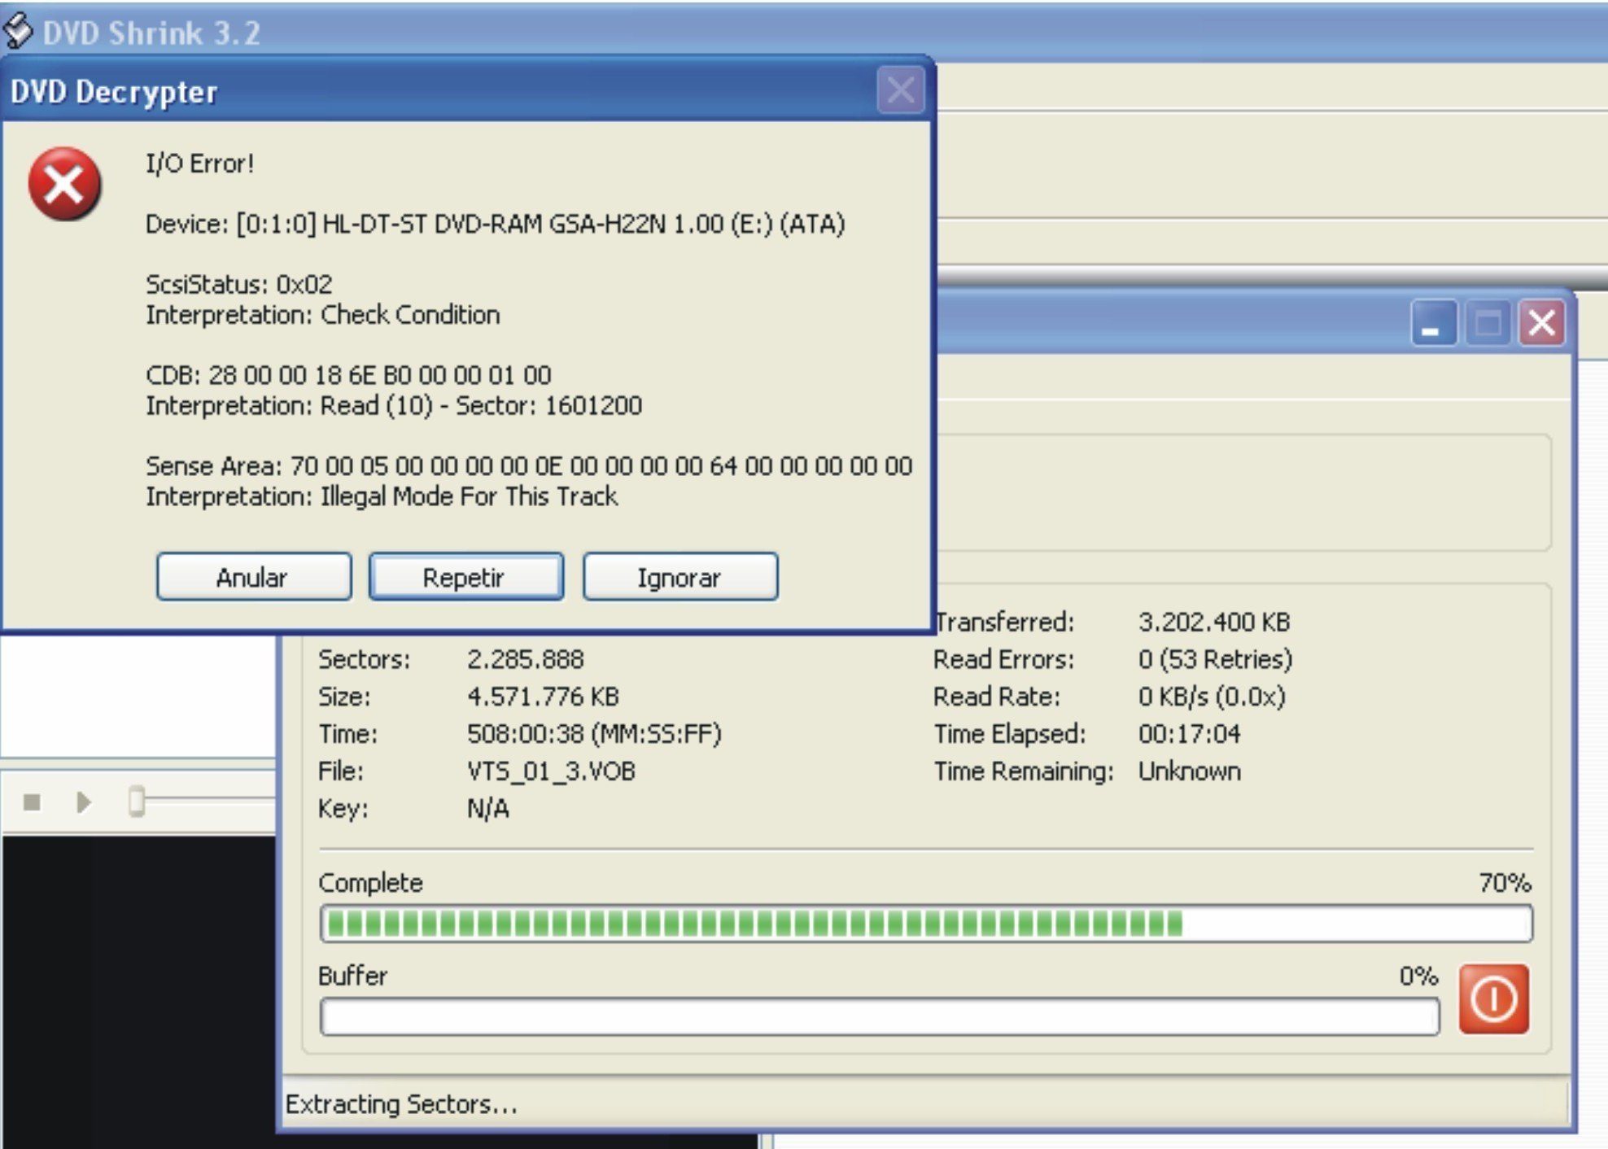
Task: Click Read Rate value 0 KB/s
Action: 1212,697
